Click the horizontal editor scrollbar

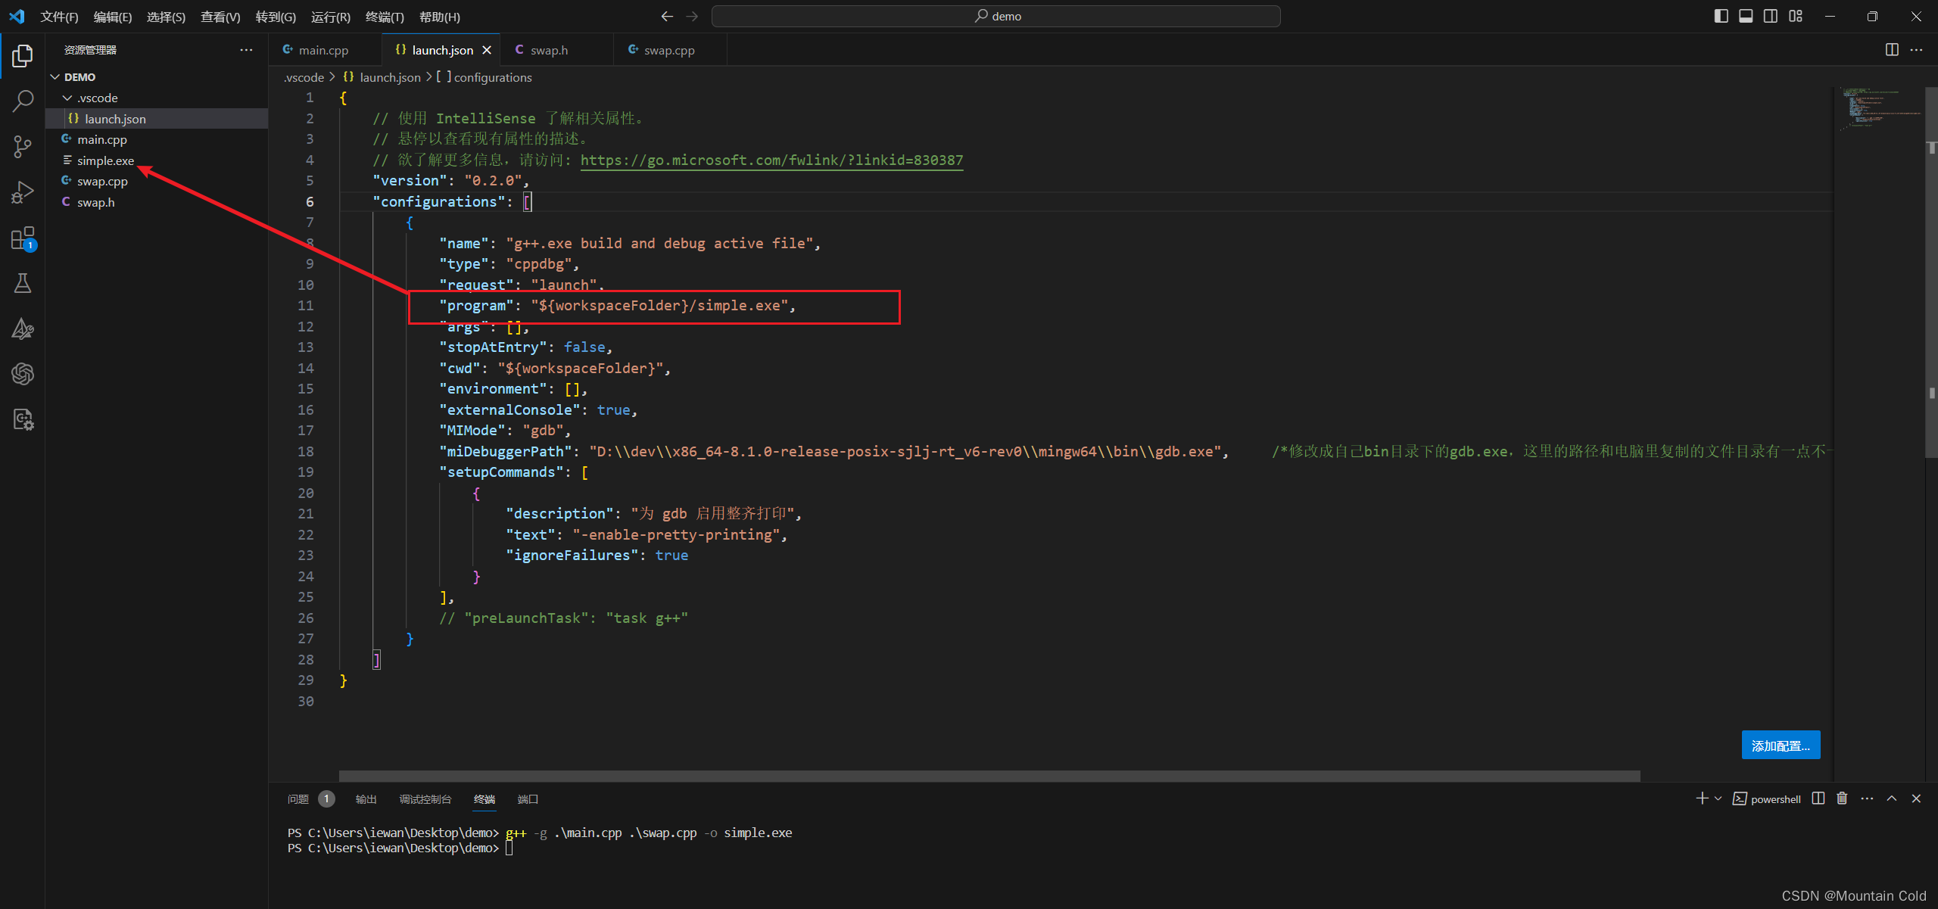click(x=989, y=776)
